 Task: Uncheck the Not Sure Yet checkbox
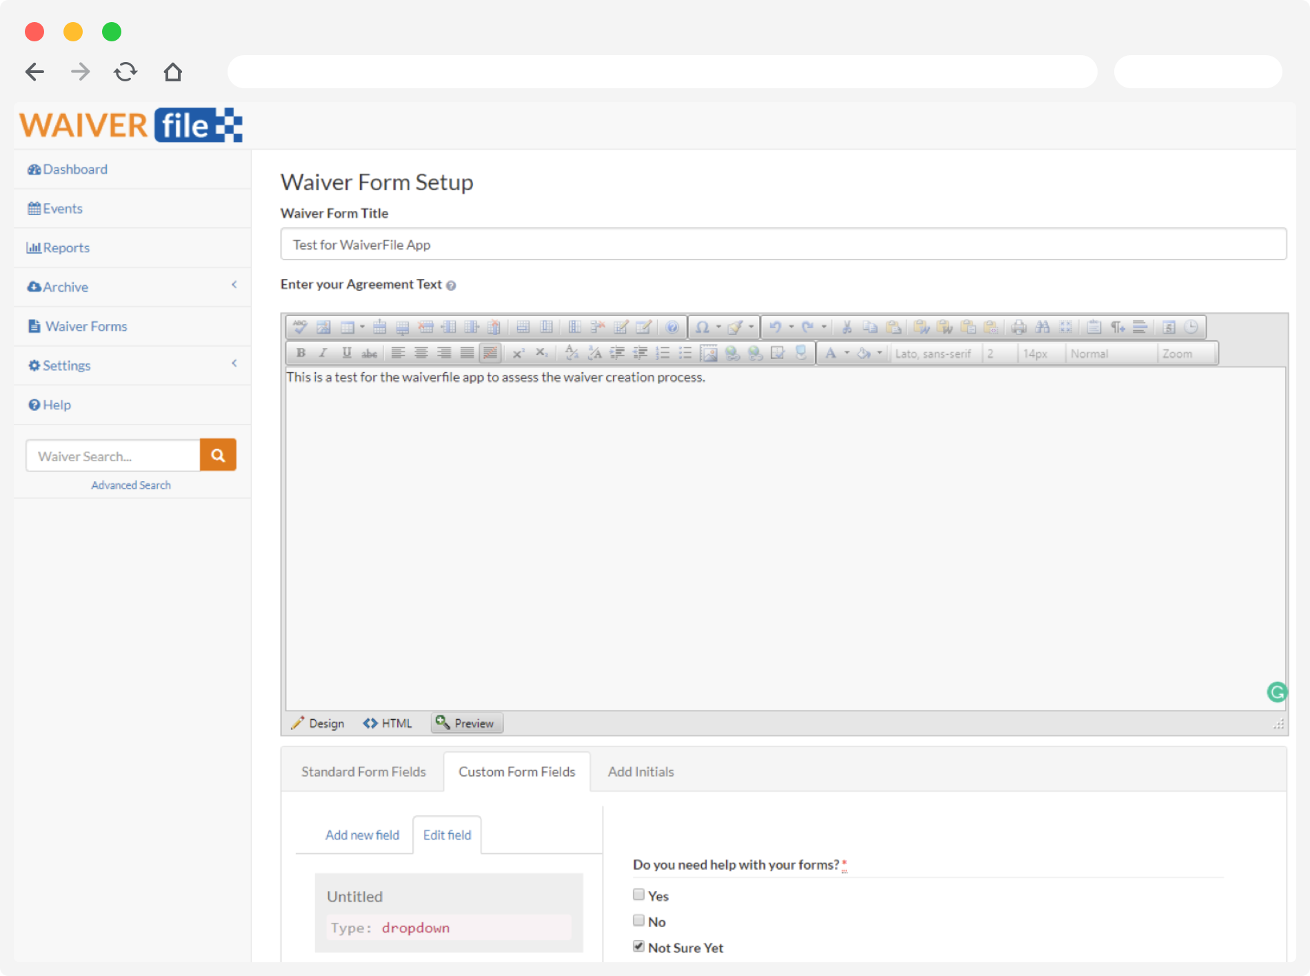638,946
